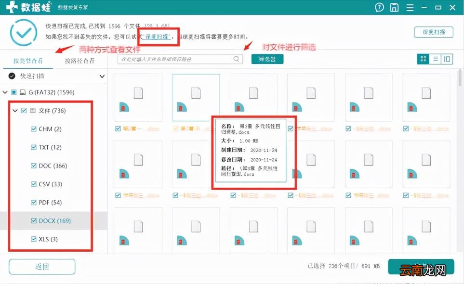Expand the 快速扫描 dropdown chevron
Viewport: 464px width, 284px height.
[x=102, y=76]
